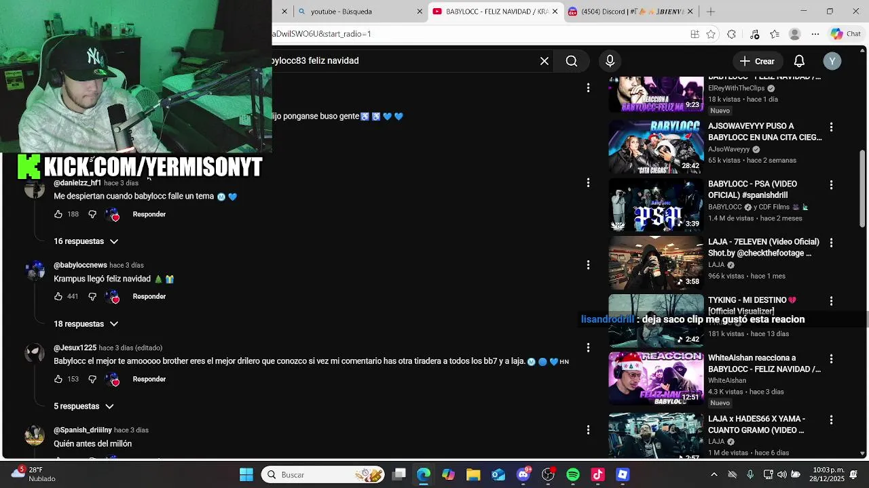Image resolution: width=869 pixels, height=488 pixels.
Task: Like the Jesux1225 comment
Action: coord(58,380)
